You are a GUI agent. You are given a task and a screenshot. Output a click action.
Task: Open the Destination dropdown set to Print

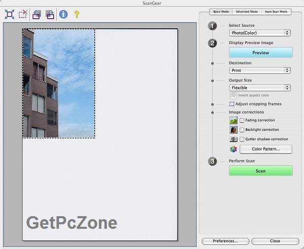pos(260,70)
